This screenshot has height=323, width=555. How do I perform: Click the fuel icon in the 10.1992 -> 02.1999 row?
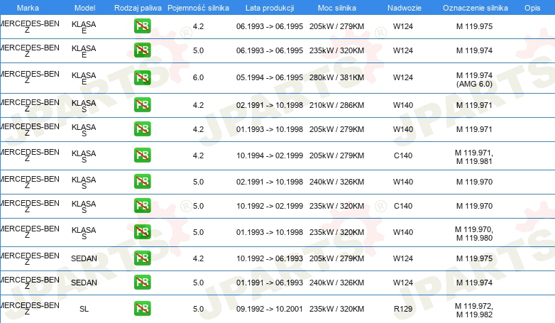(142, 205)
